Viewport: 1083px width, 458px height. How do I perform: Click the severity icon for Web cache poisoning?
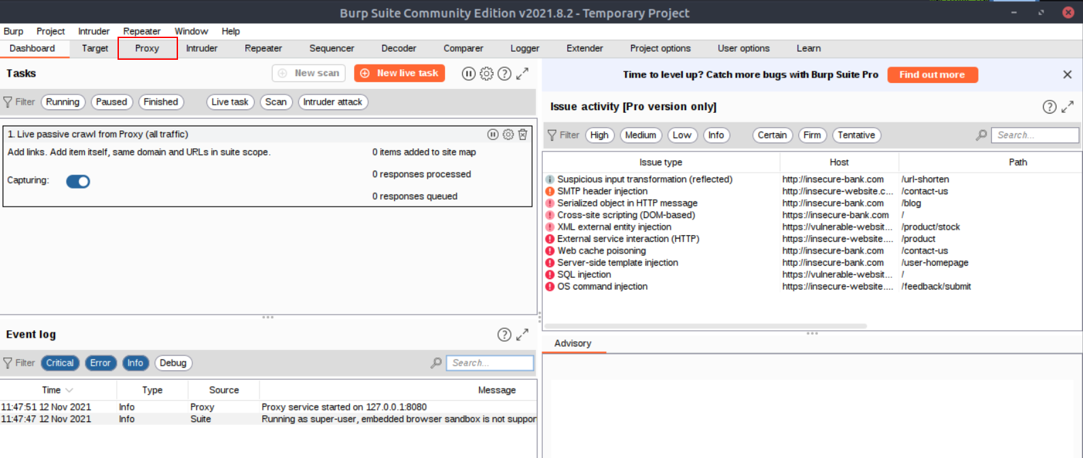click(x=550, y=251)
